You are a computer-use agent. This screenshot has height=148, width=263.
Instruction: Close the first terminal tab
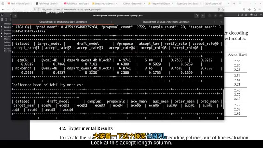(x=111, y=22)
